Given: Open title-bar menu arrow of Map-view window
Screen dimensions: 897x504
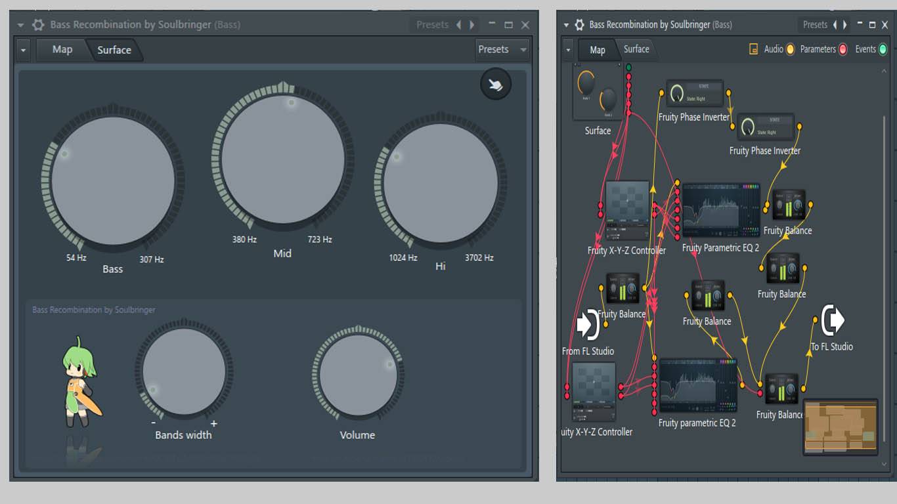Looking at the screenshot, I should [565, 25].
